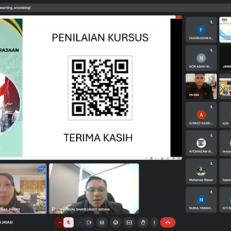Open video settings chevron beside camera button
Image resolution: width=231 pixels, height=231 pixels.
(80, 222)
